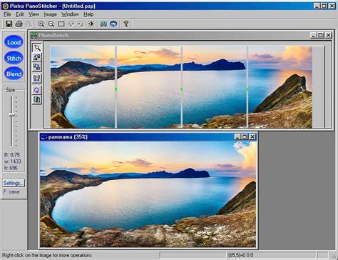Select the arrow pointer tool in PhotoBench
Screen dimensions: 338x260
(x=37, y=48)
